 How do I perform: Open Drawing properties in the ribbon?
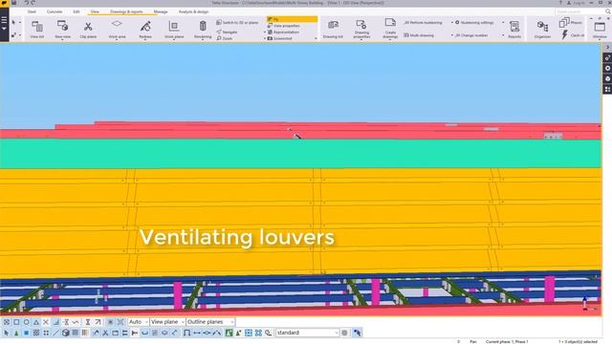pyautogui.click(x=361, y=30)
